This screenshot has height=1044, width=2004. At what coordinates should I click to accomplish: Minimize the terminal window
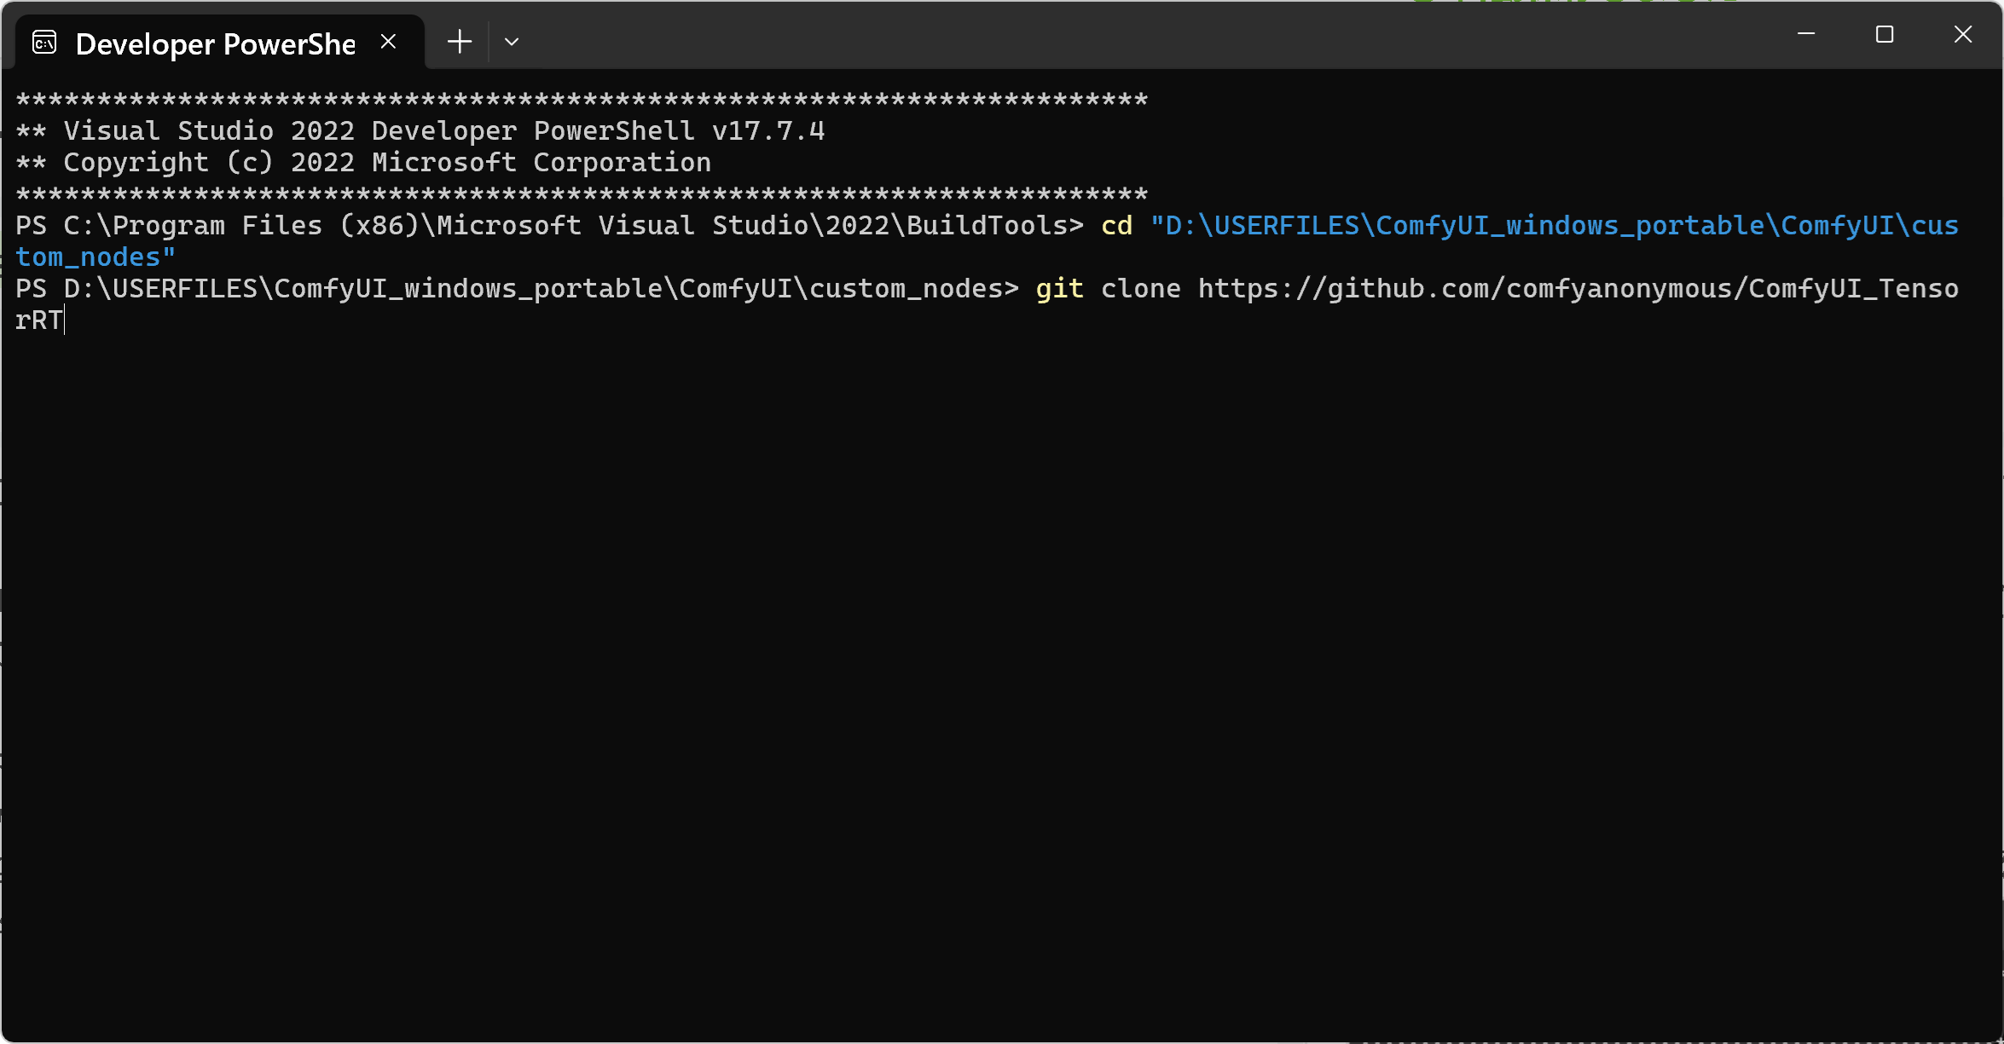[x=1807, y=35]
